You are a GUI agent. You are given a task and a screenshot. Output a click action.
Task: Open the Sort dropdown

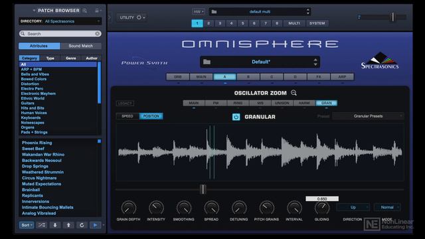pos(27,225)
